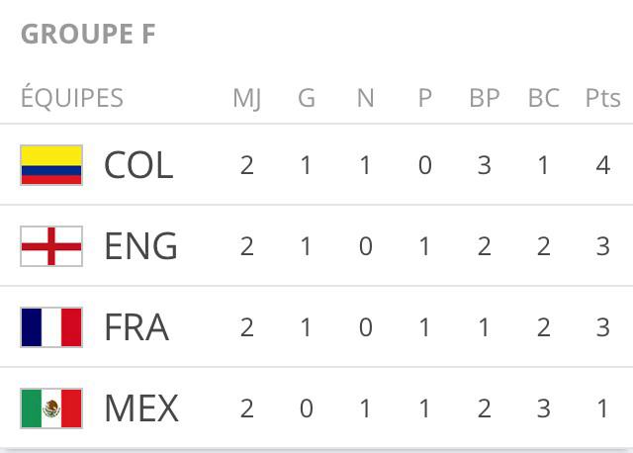
Task: Click the G wins column header
Action: pyautogui.click(x=307, y=98)
